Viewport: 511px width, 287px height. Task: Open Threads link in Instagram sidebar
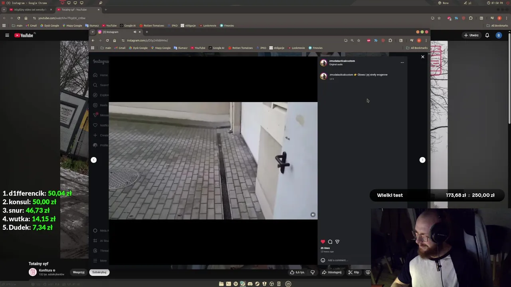[100, 251]
